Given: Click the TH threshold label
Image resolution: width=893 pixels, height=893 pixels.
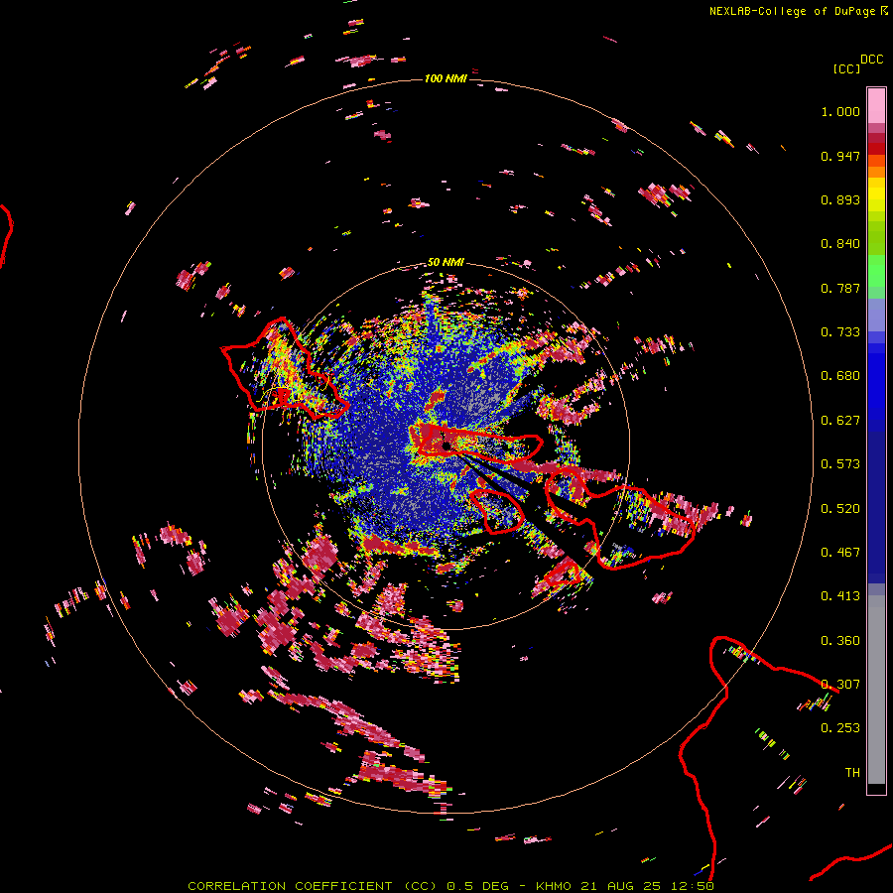Looking at the screenshot, I should click(852, 773).
